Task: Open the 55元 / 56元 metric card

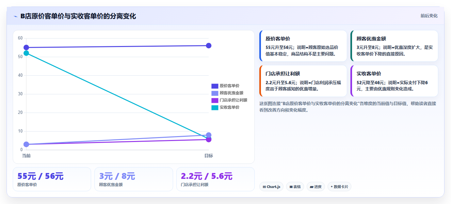Action: pos(52,179)
